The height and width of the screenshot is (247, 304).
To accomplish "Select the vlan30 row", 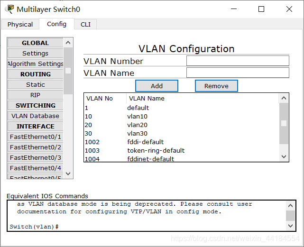I will pyautogui.click(x=182, y=133).
